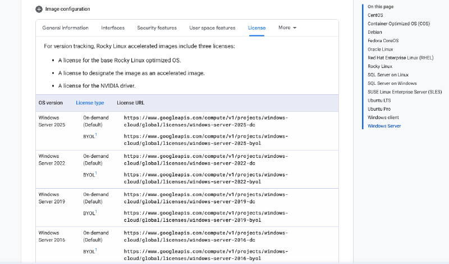Jump to the Rocky Linux section
This screenshot has width=449, height=264.
(380, 66)
